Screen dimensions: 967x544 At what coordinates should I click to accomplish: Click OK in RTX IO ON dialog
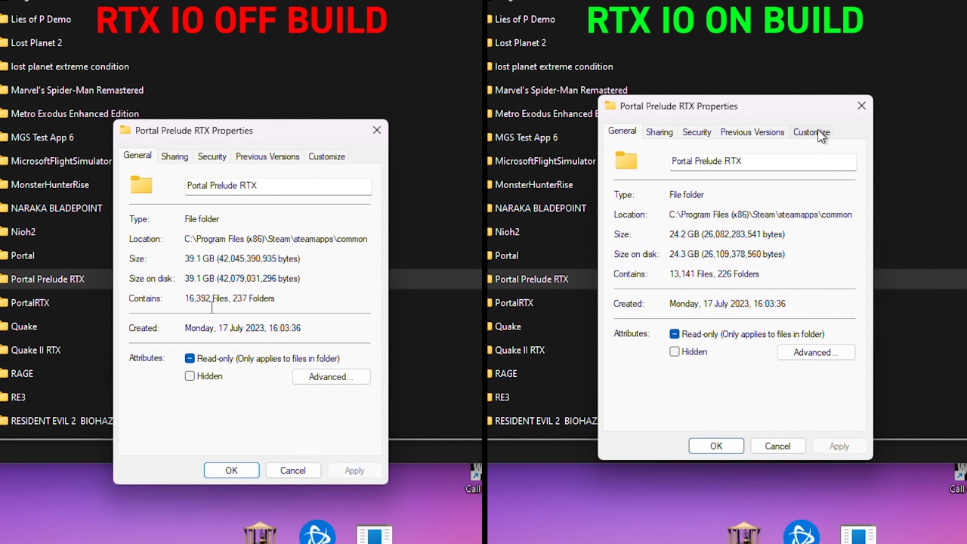pos(716,447)
